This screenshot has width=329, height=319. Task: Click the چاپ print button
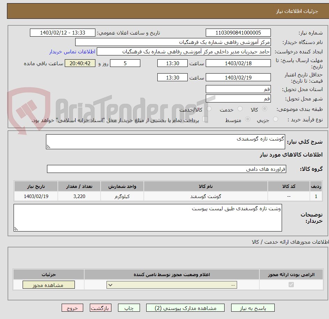coord(129,308)
